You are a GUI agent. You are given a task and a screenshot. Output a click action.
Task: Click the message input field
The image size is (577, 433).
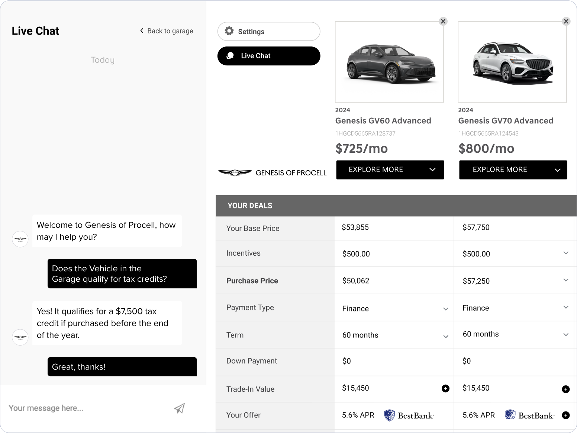[x=87, y=408]
